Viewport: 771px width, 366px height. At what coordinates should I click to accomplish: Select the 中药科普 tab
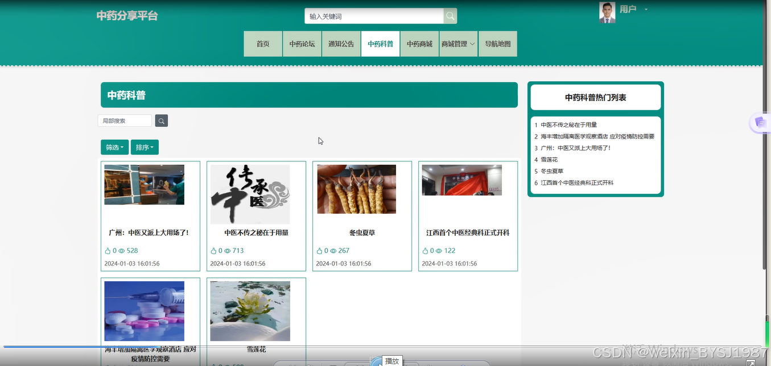(x=381, y=44)
